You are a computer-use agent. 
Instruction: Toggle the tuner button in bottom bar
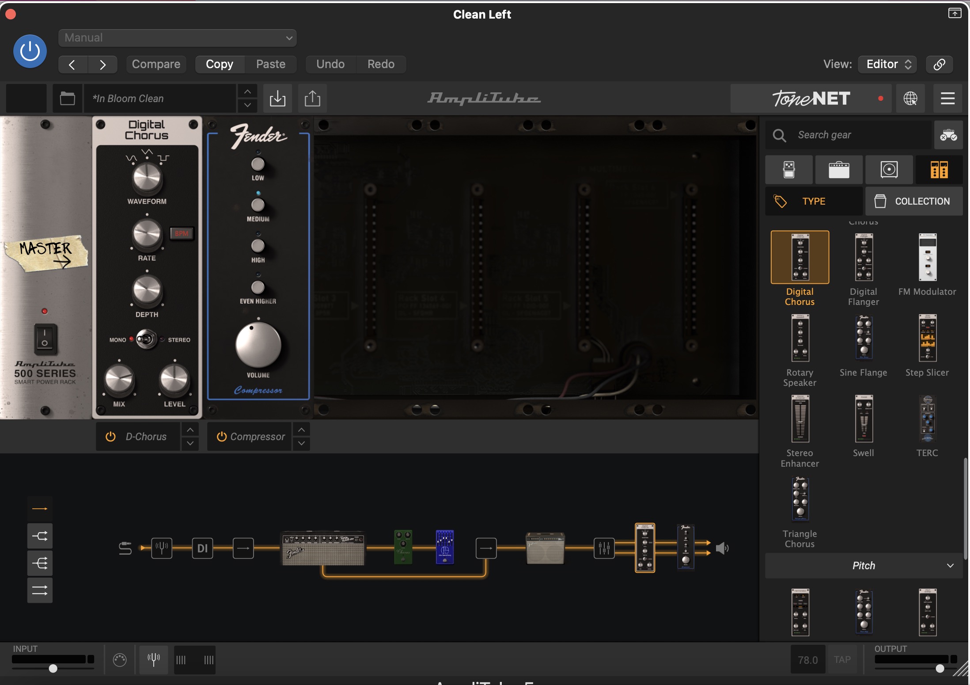154,660
